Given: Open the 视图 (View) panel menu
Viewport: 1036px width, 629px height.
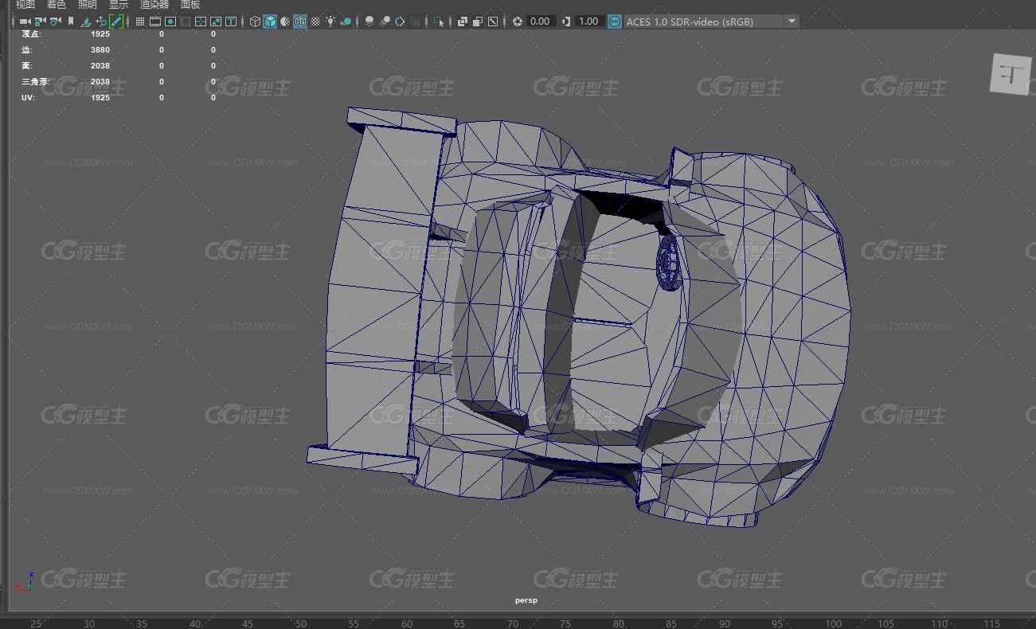Looking at the screenshot, I should click(25, 5).
